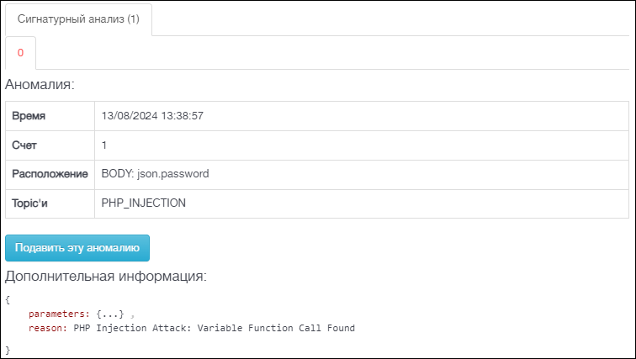Click the parameters key in the JSON
Image resolution: width=636 pixels, height=359 pixels.
point(59,314)
